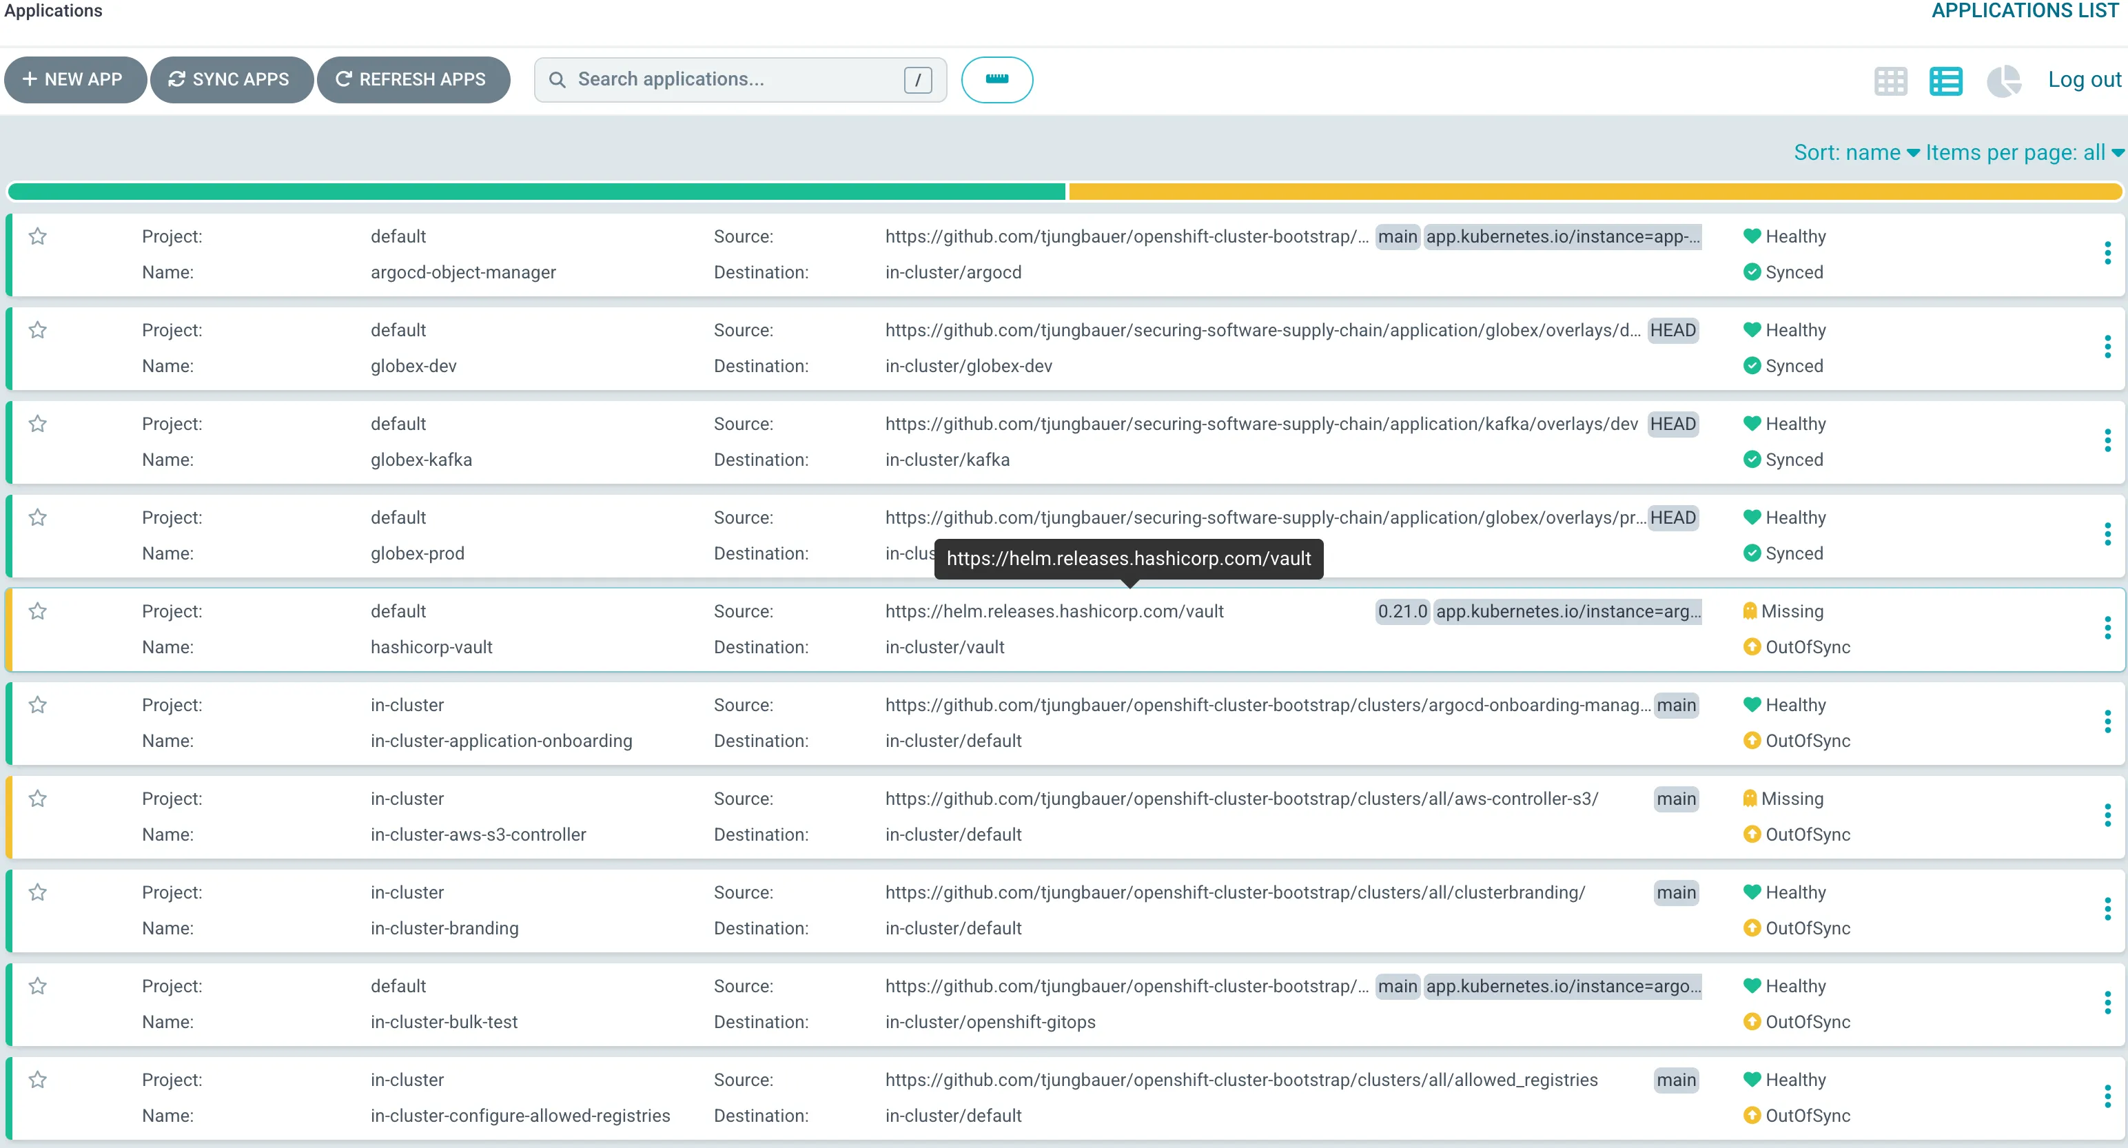Screen dimensions: 2128x1148
Task: Open the kebab menu for hashicorp-vault
Action: (x=2107, y=628)
